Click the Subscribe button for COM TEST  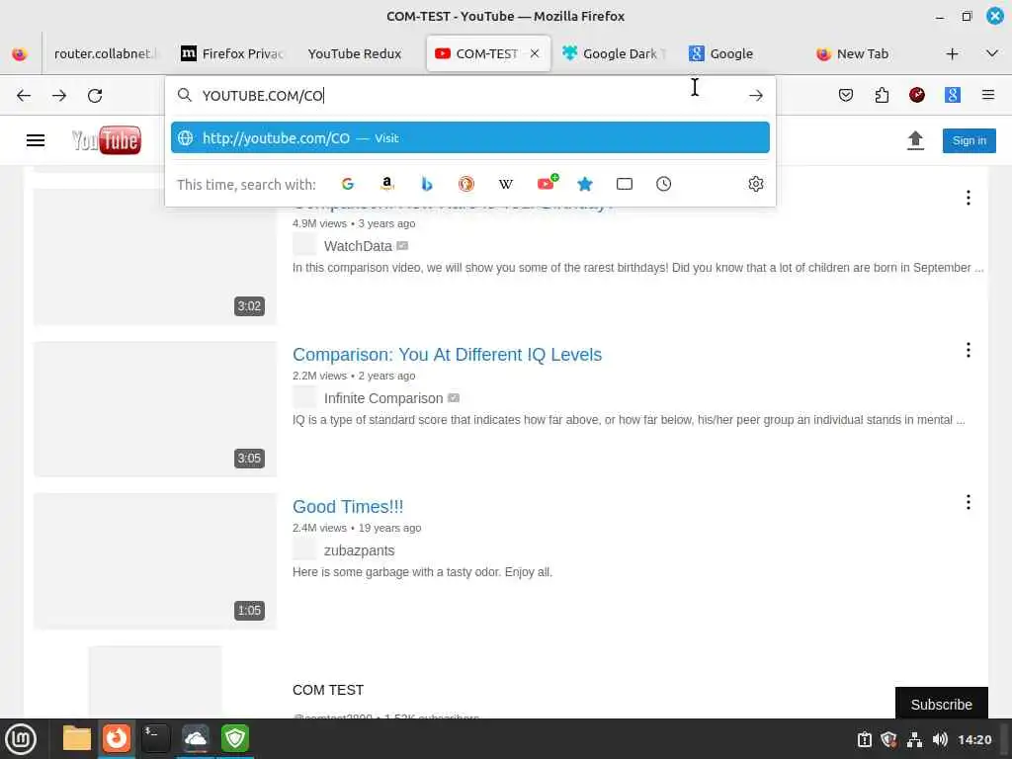click(x=941, y=704)
